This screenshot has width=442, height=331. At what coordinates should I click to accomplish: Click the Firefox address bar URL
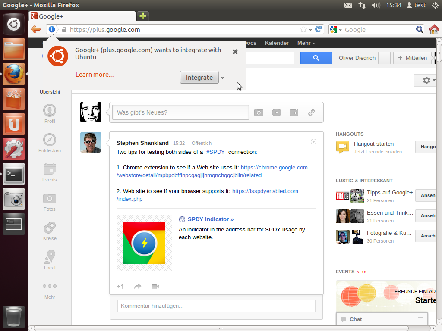[105, 30]
